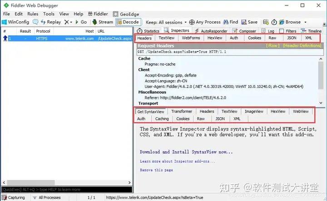The height and width of the screenshot is (201, 327).
Task: Click the Any Process crosshair icon
Action: tap(192, 22)
